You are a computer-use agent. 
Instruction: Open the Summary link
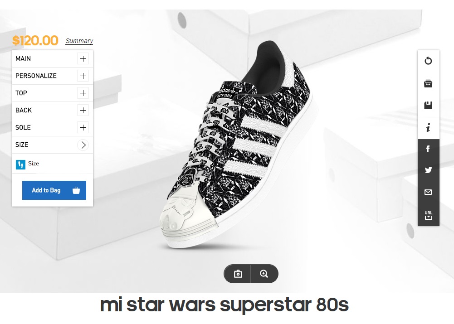click(x=79, y=41)
